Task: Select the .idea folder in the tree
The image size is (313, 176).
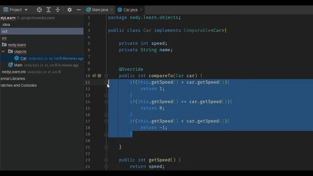Action: [6, 25]
